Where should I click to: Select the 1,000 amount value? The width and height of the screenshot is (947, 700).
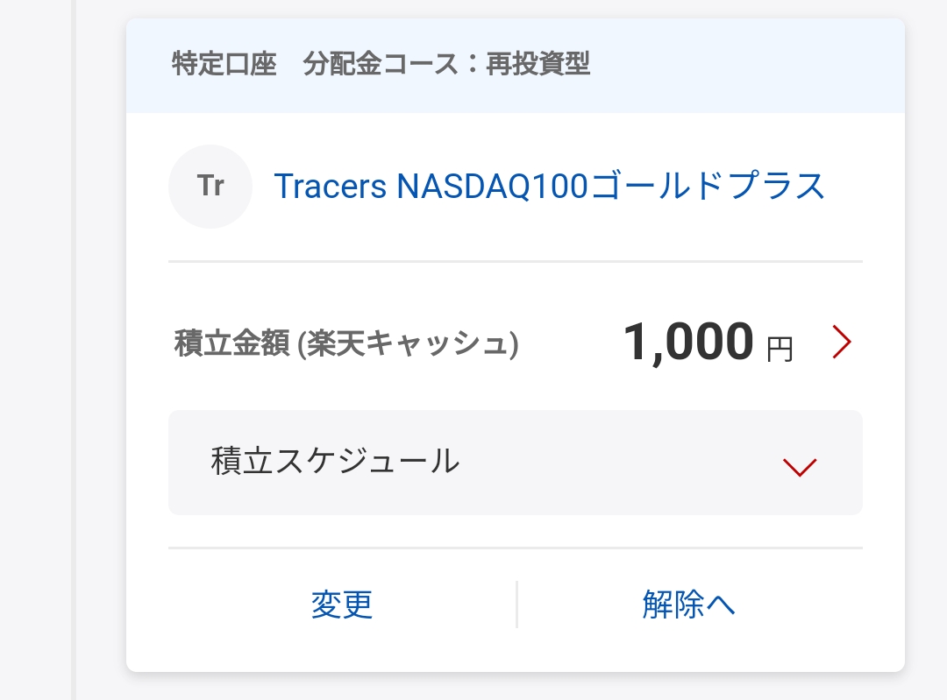pyautogui.click(x=688, y=342)
